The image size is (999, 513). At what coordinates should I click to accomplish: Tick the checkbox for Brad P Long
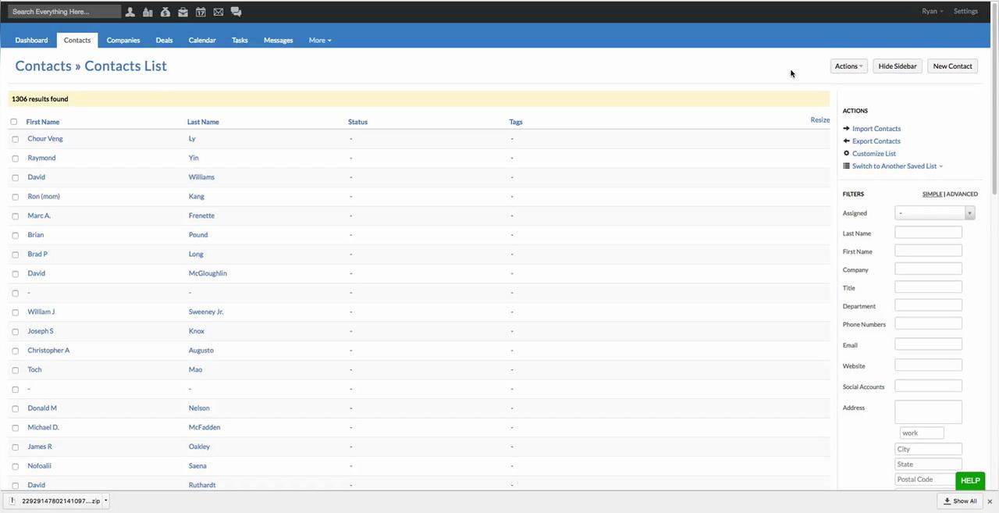click(x=15, y=255)
